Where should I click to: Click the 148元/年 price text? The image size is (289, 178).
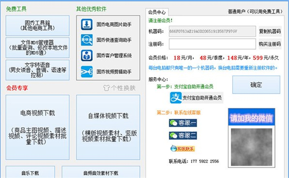[238, 58]
